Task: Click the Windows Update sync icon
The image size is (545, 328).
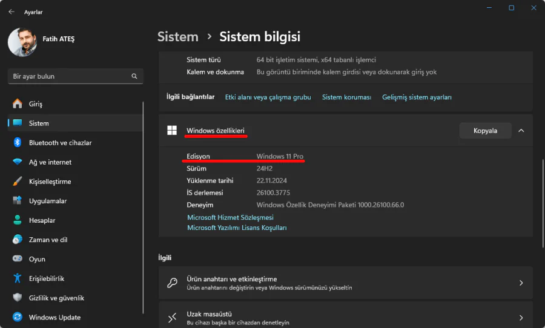Action: click(x=18, y=317)
